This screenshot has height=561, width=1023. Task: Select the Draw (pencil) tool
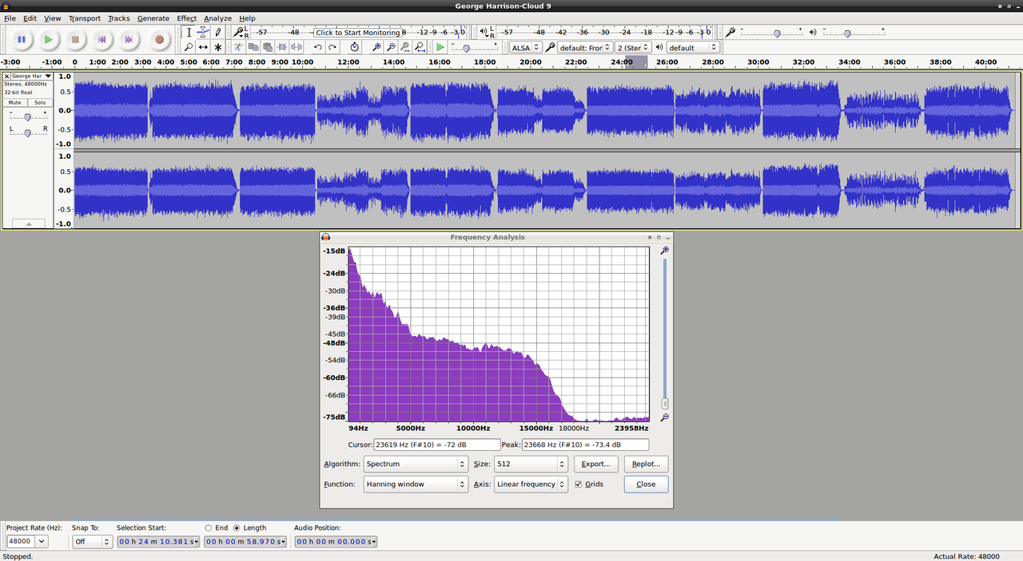pyautogui.click(x=218, y=33)
